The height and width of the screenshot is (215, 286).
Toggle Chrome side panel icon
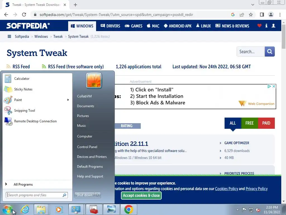(x=262, y=15)
